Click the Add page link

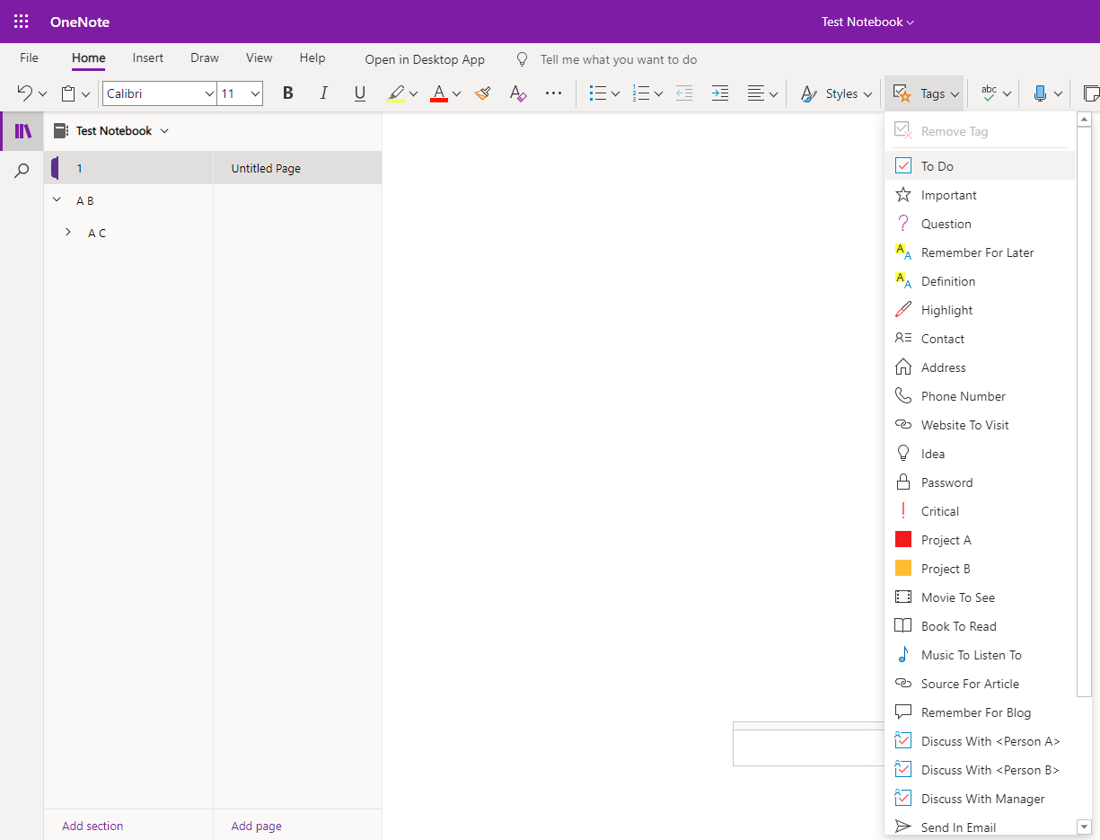(257, 826)
